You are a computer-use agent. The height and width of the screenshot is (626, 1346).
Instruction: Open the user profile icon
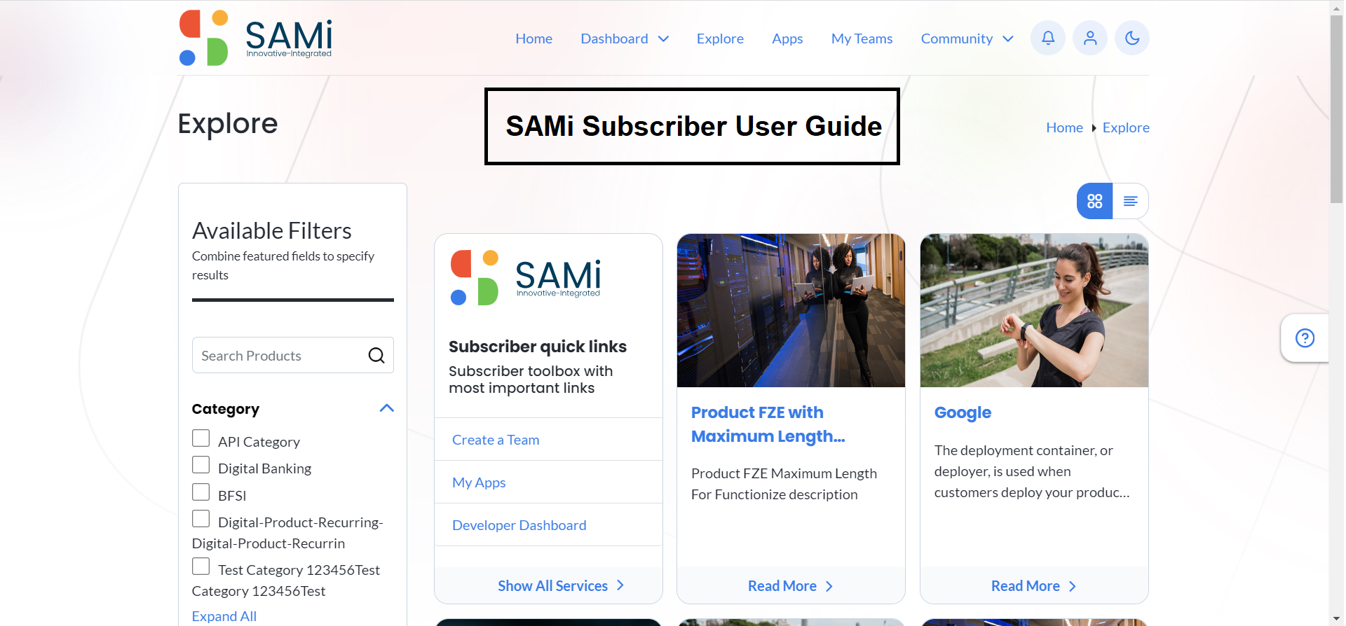[x=1089, y=38]
